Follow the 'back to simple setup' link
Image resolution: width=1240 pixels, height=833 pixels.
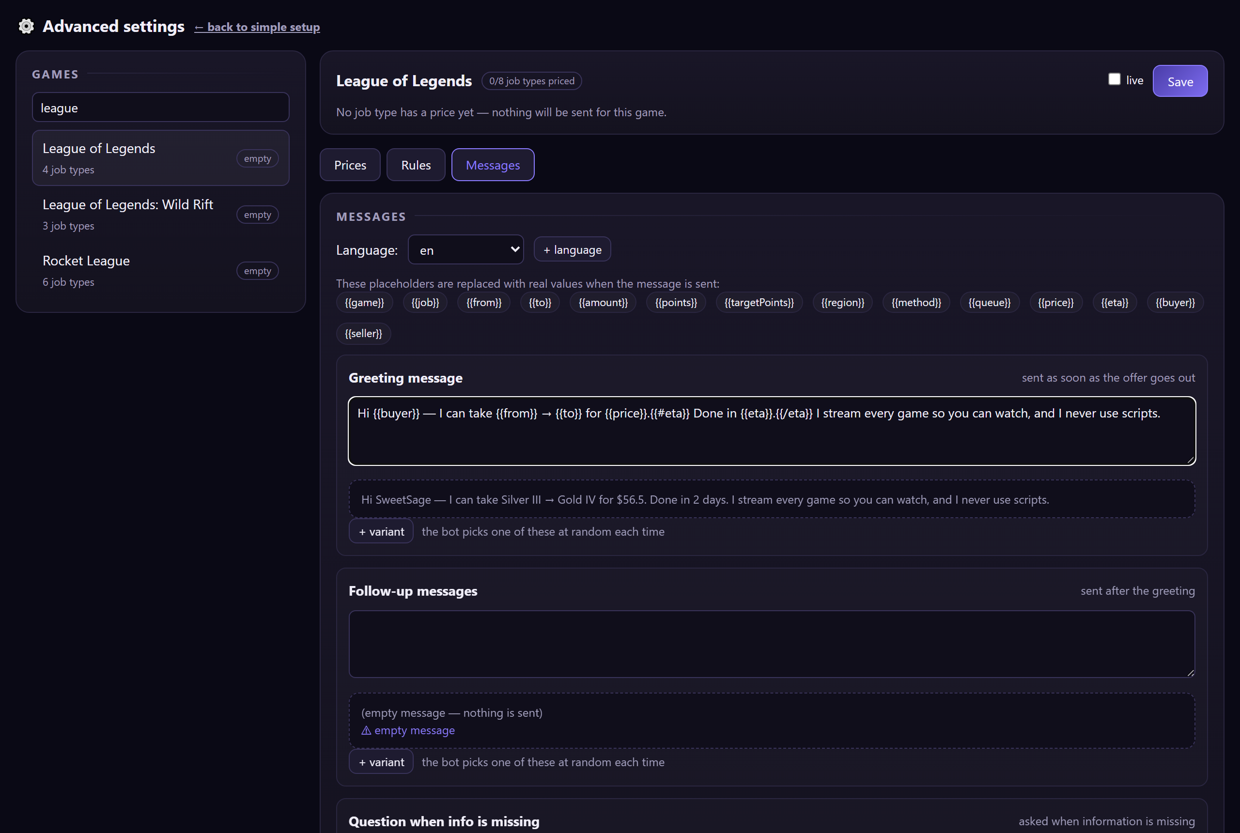(x=257, y=27)
